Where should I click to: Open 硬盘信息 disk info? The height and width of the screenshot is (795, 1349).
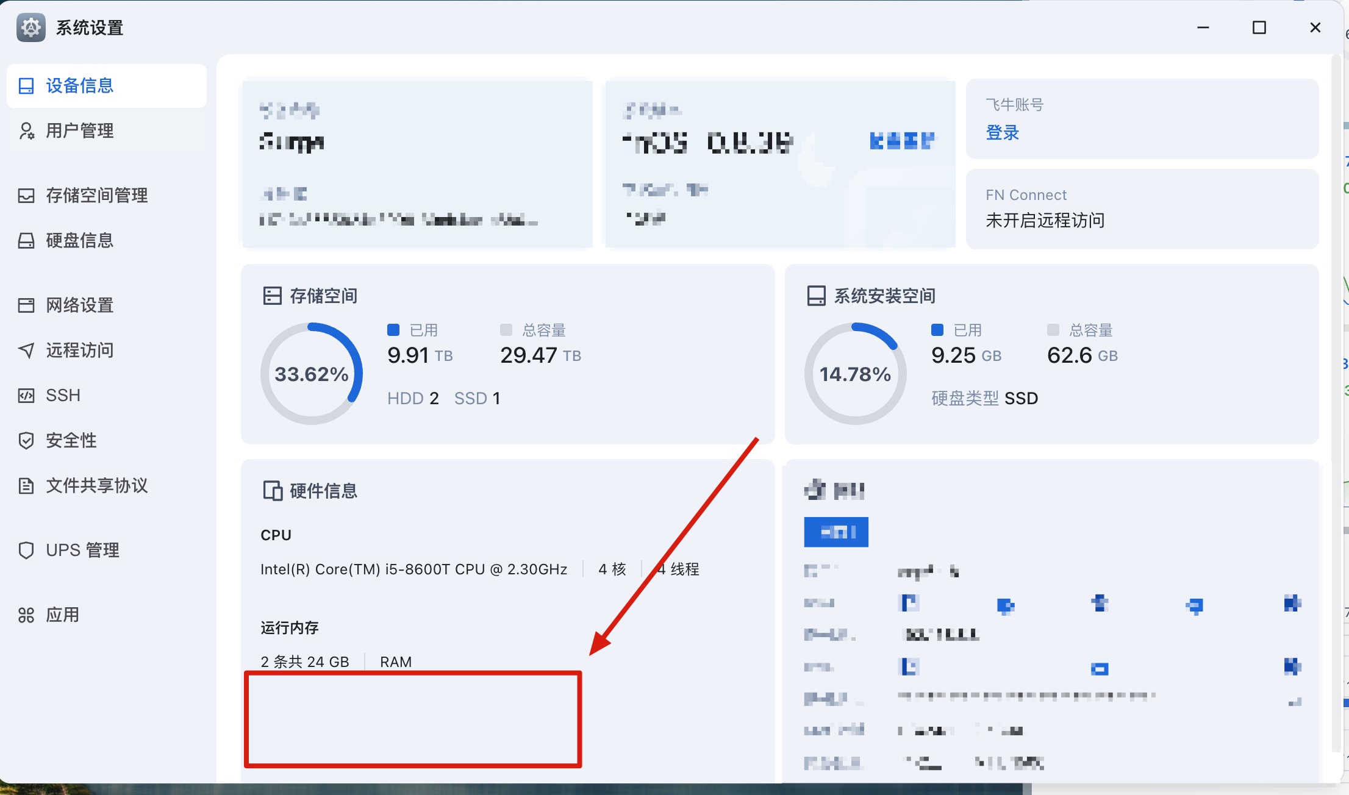pos(107,241)
